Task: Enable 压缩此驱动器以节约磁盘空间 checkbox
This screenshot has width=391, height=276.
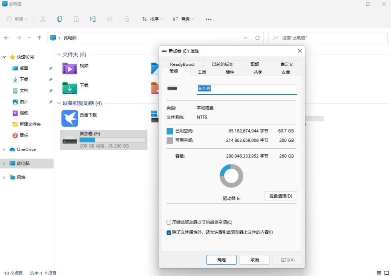Action: click(x=169, y=222)
